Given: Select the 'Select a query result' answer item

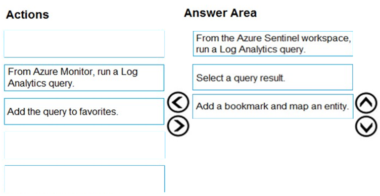Looking at the screenshot, I should click(x=273, y=77).
